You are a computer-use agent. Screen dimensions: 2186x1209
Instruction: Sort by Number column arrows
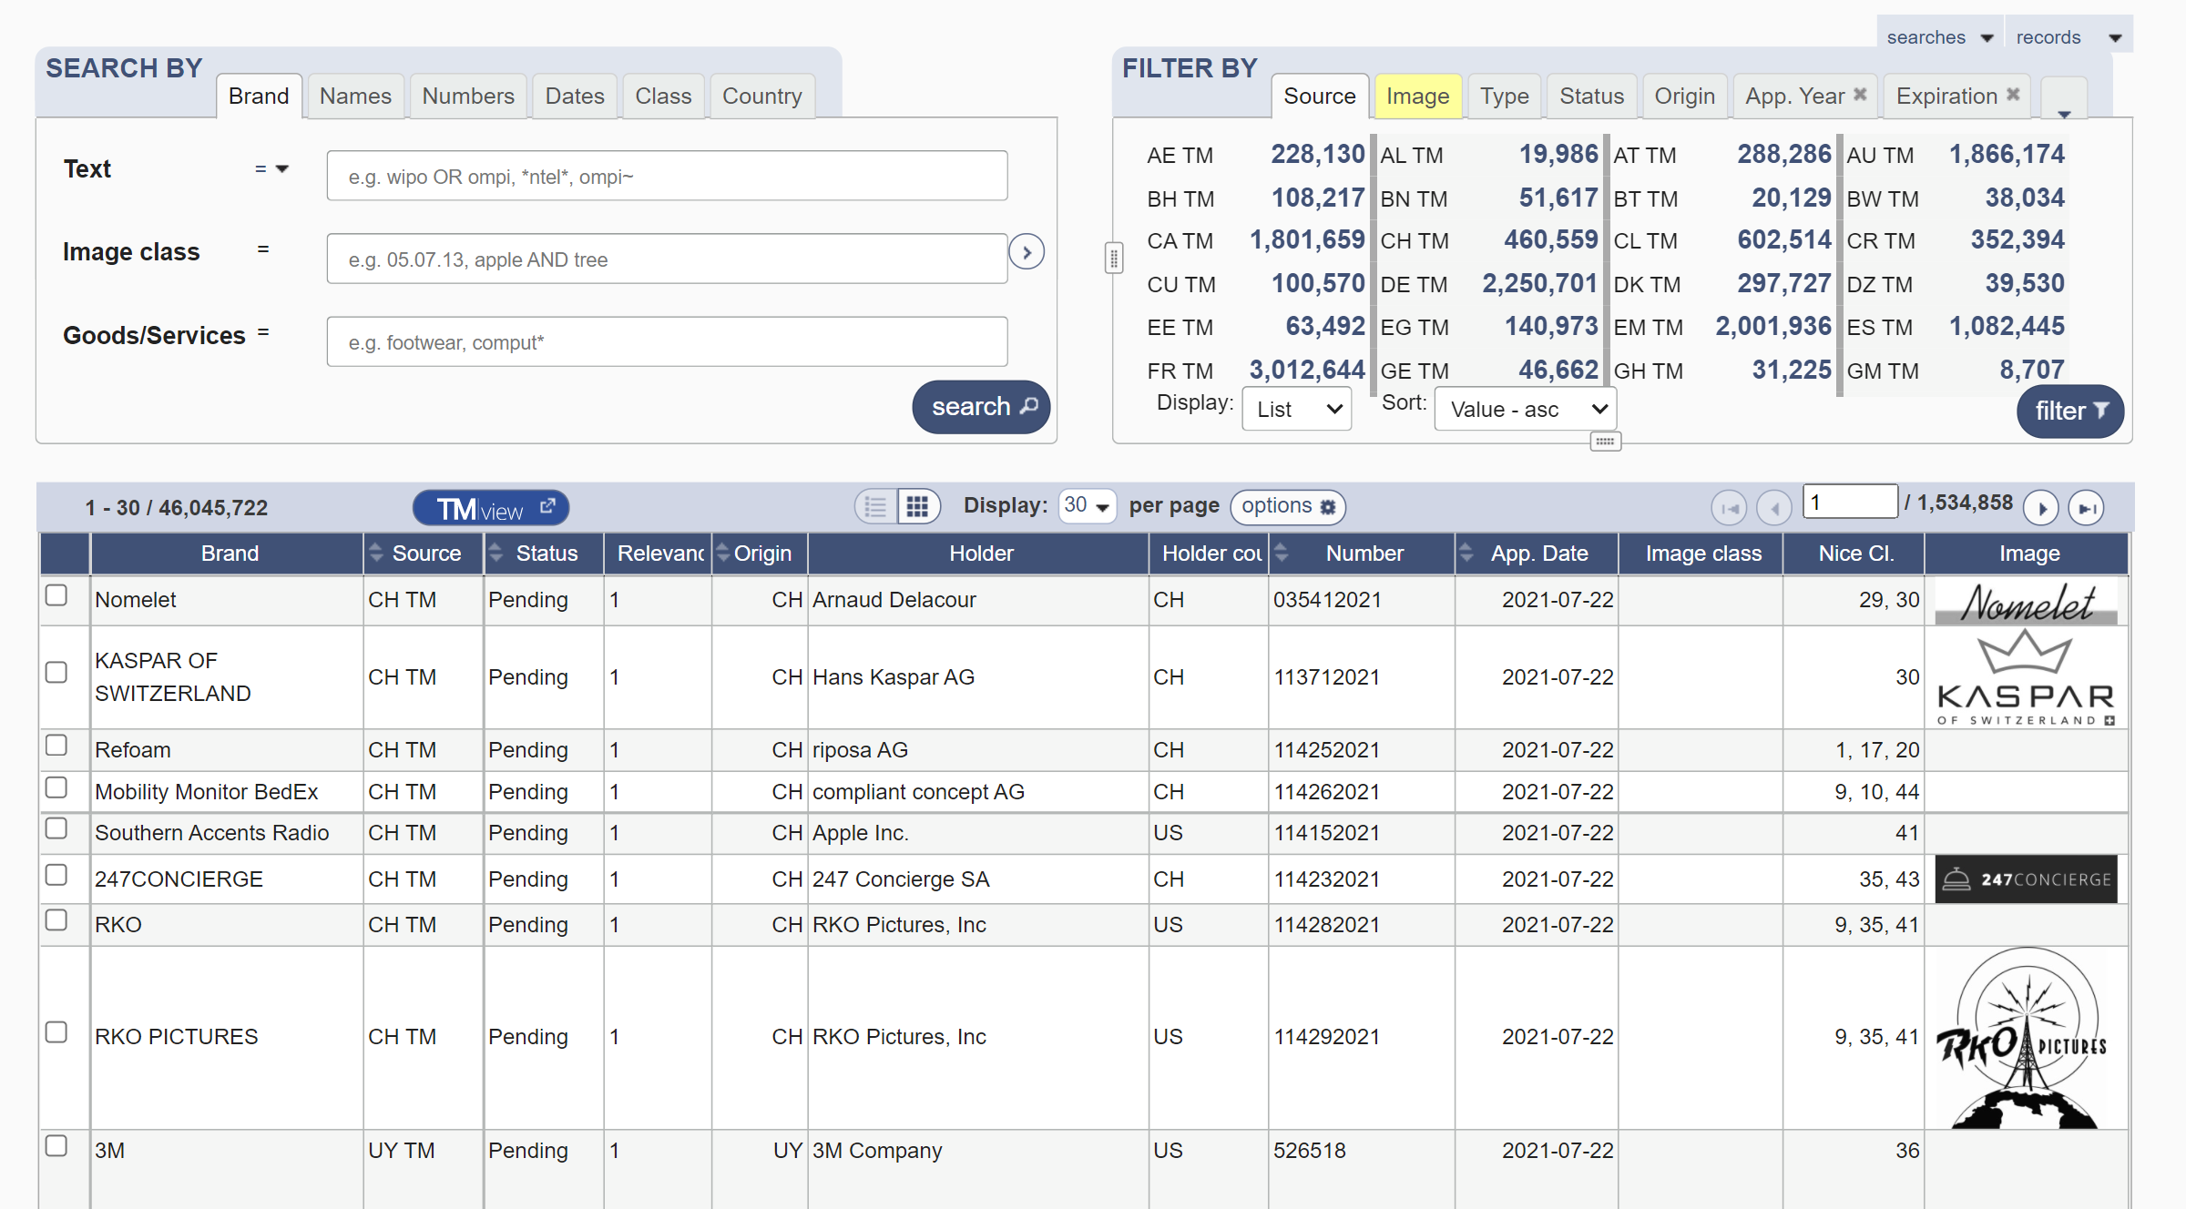coord(1281,553)
